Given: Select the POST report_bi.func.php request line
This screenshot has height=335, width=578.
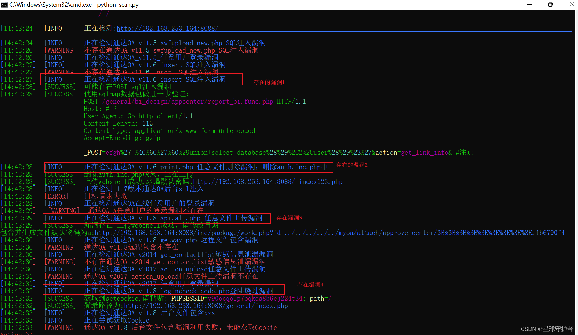Looking at the screenshot, I should point(195,101).
